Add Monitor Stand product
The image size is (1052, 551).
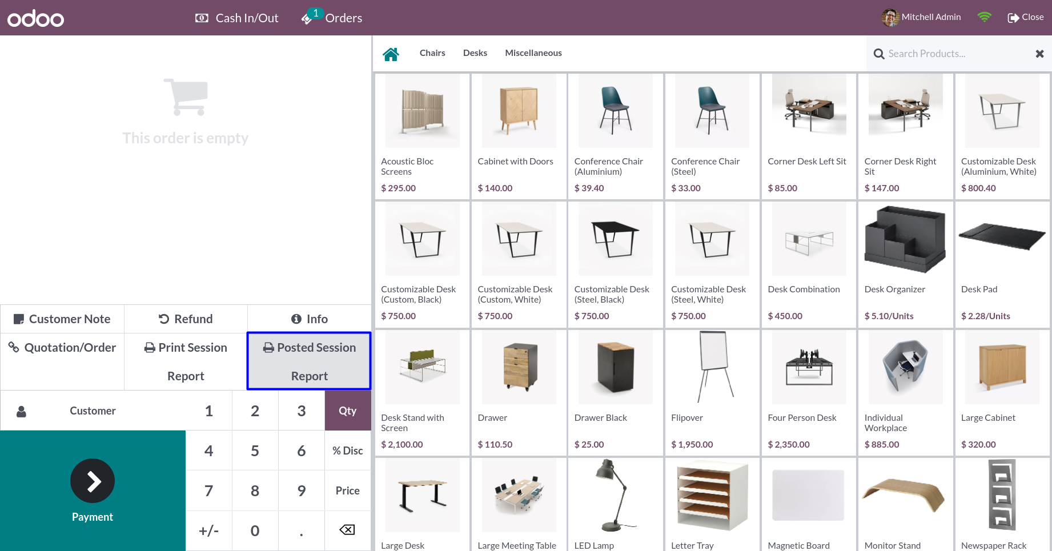pos(906,504)
